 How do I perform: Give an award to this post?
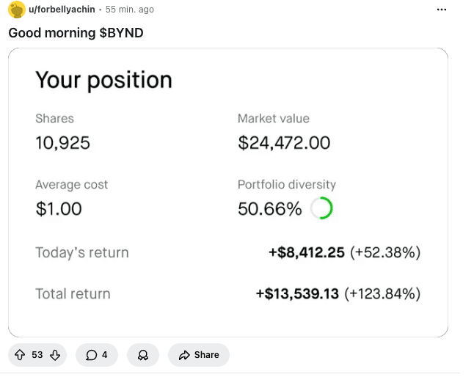tap(143, 355)
